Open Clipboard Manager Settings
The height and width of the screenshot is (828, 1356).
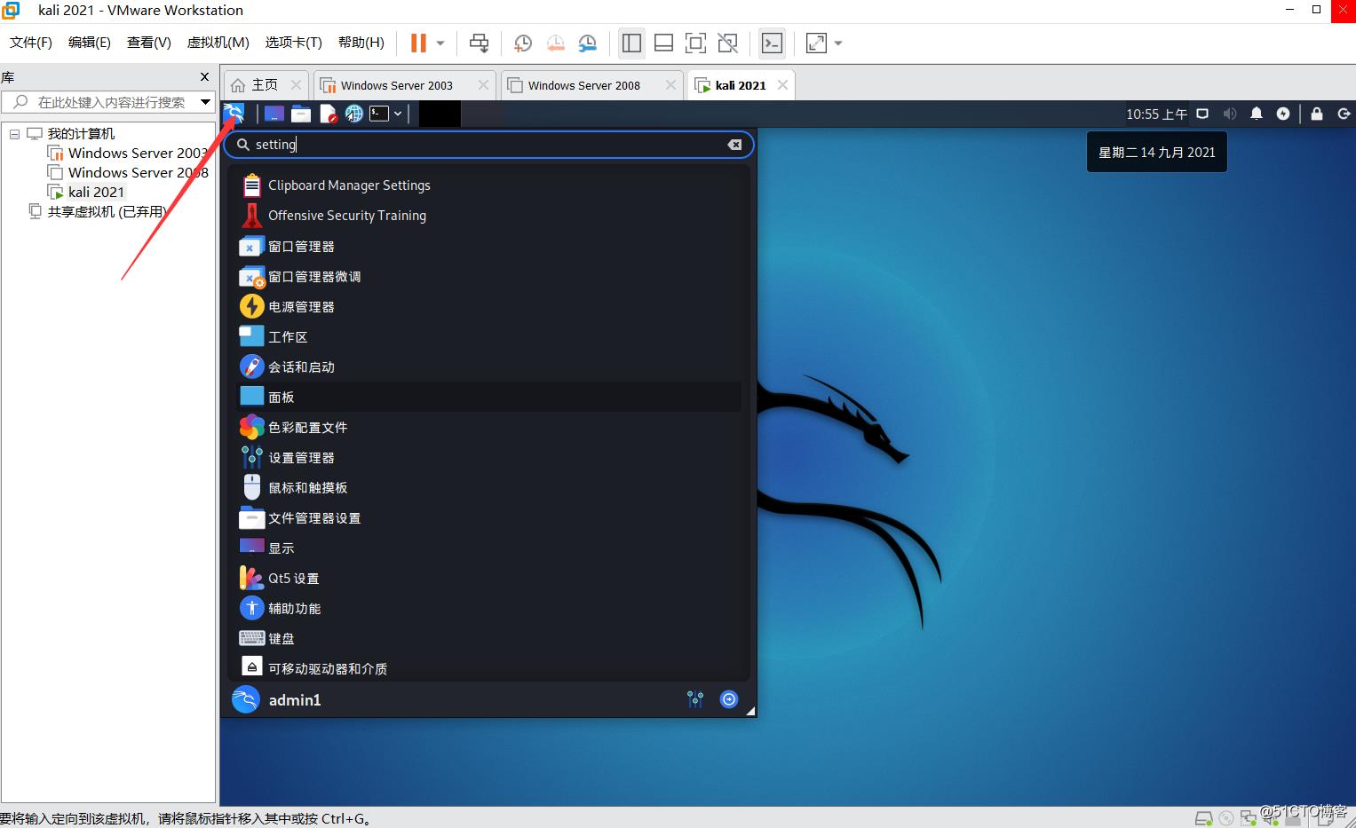(490, 185)
